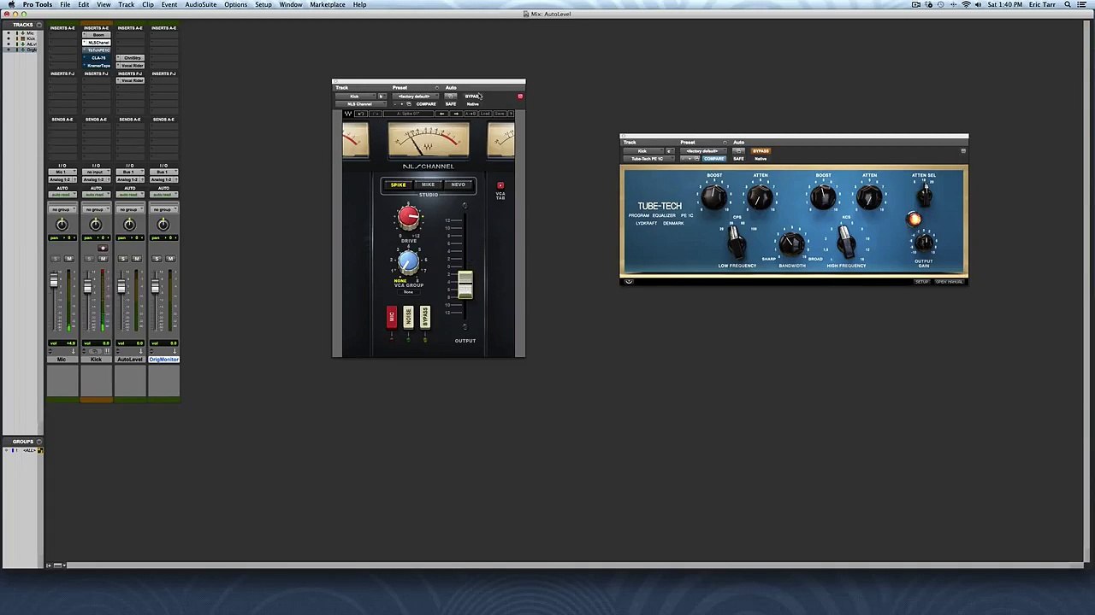Click the Waves logo in NLS toolbar
The image size is (1095, 615).
tap(348, 114)
